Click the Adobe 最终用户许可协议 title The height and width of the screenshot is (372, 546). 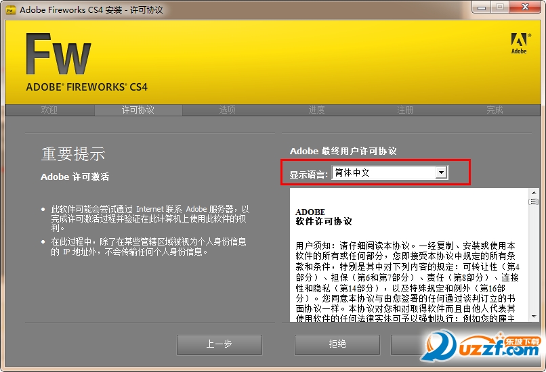point(343,151)
